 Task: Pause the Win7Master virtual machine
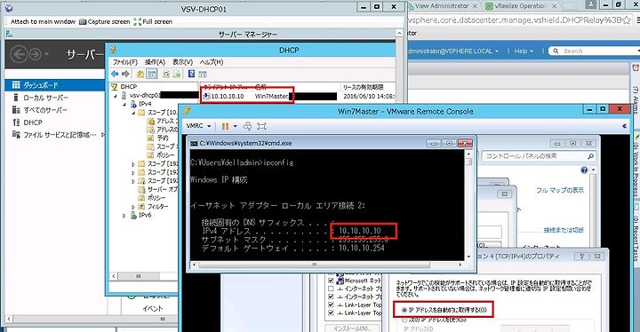tap(225, 126)
